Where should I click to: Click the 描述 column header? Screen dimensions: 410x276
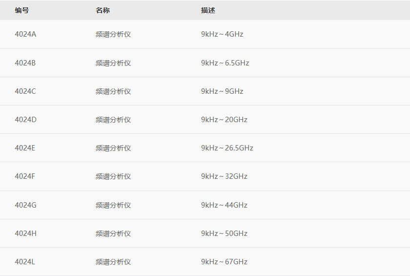pyautogui.click(x=208, y=10)
